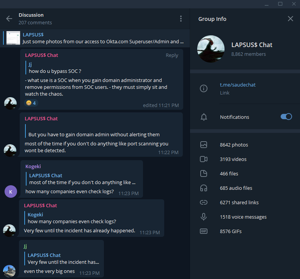Click quoted Kogeki 'how many companies even check logs?' reply
Screen dimensions: 300x279
coord(71,218)
